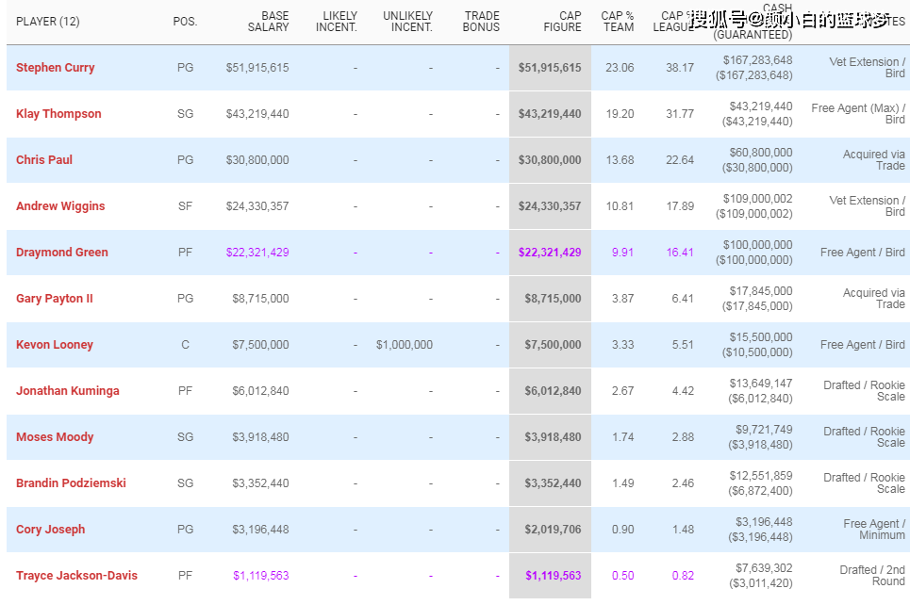Image resolution: width=910 pixels, height=605 pixels.
Task: Click Cory Joseph's cap figure $2,019,706
Action: (x=554, y=529)
